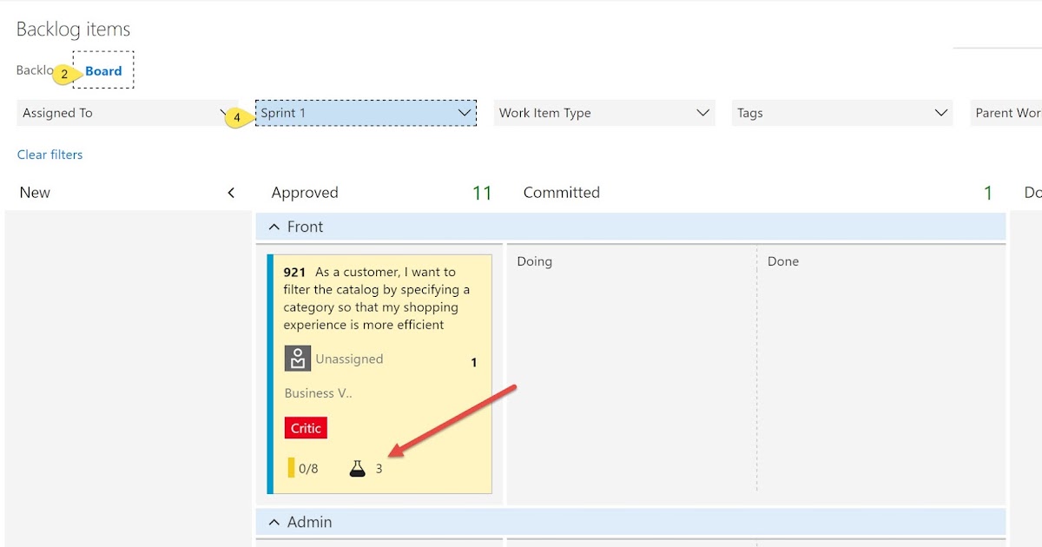Screen dimensions: 1042x547
Task: Click the number 3 test count indicator
Action: (379, 466)
